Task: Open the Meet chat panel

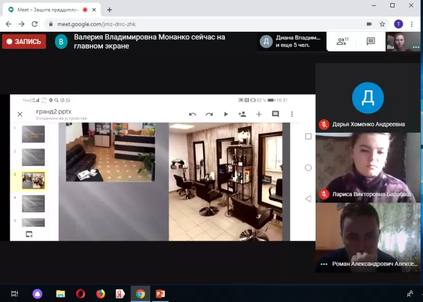Action: coord(371,41)
